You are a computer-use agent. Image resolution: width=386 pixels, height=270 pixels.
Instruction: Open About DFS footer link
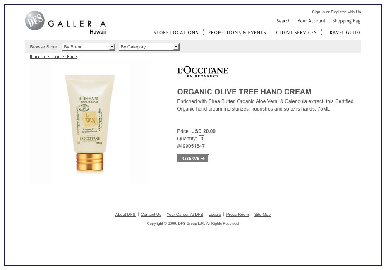click(x=125, y=215)
